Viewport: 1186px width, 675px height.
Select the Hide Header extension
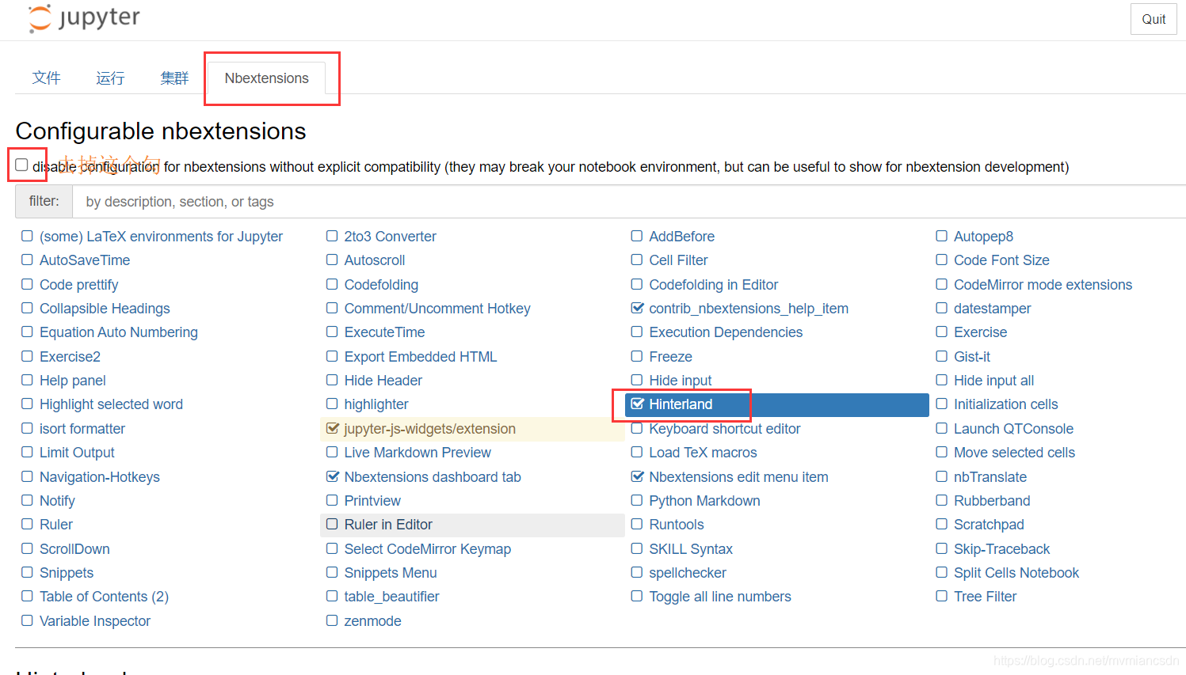click(x=383, y=381)
